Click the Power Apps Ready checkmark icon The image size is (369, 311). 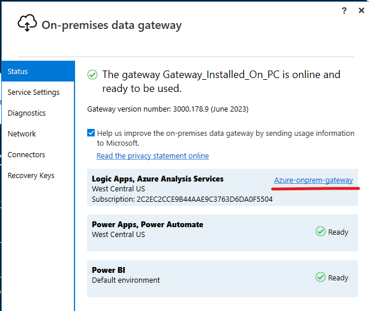coord(320,232)
